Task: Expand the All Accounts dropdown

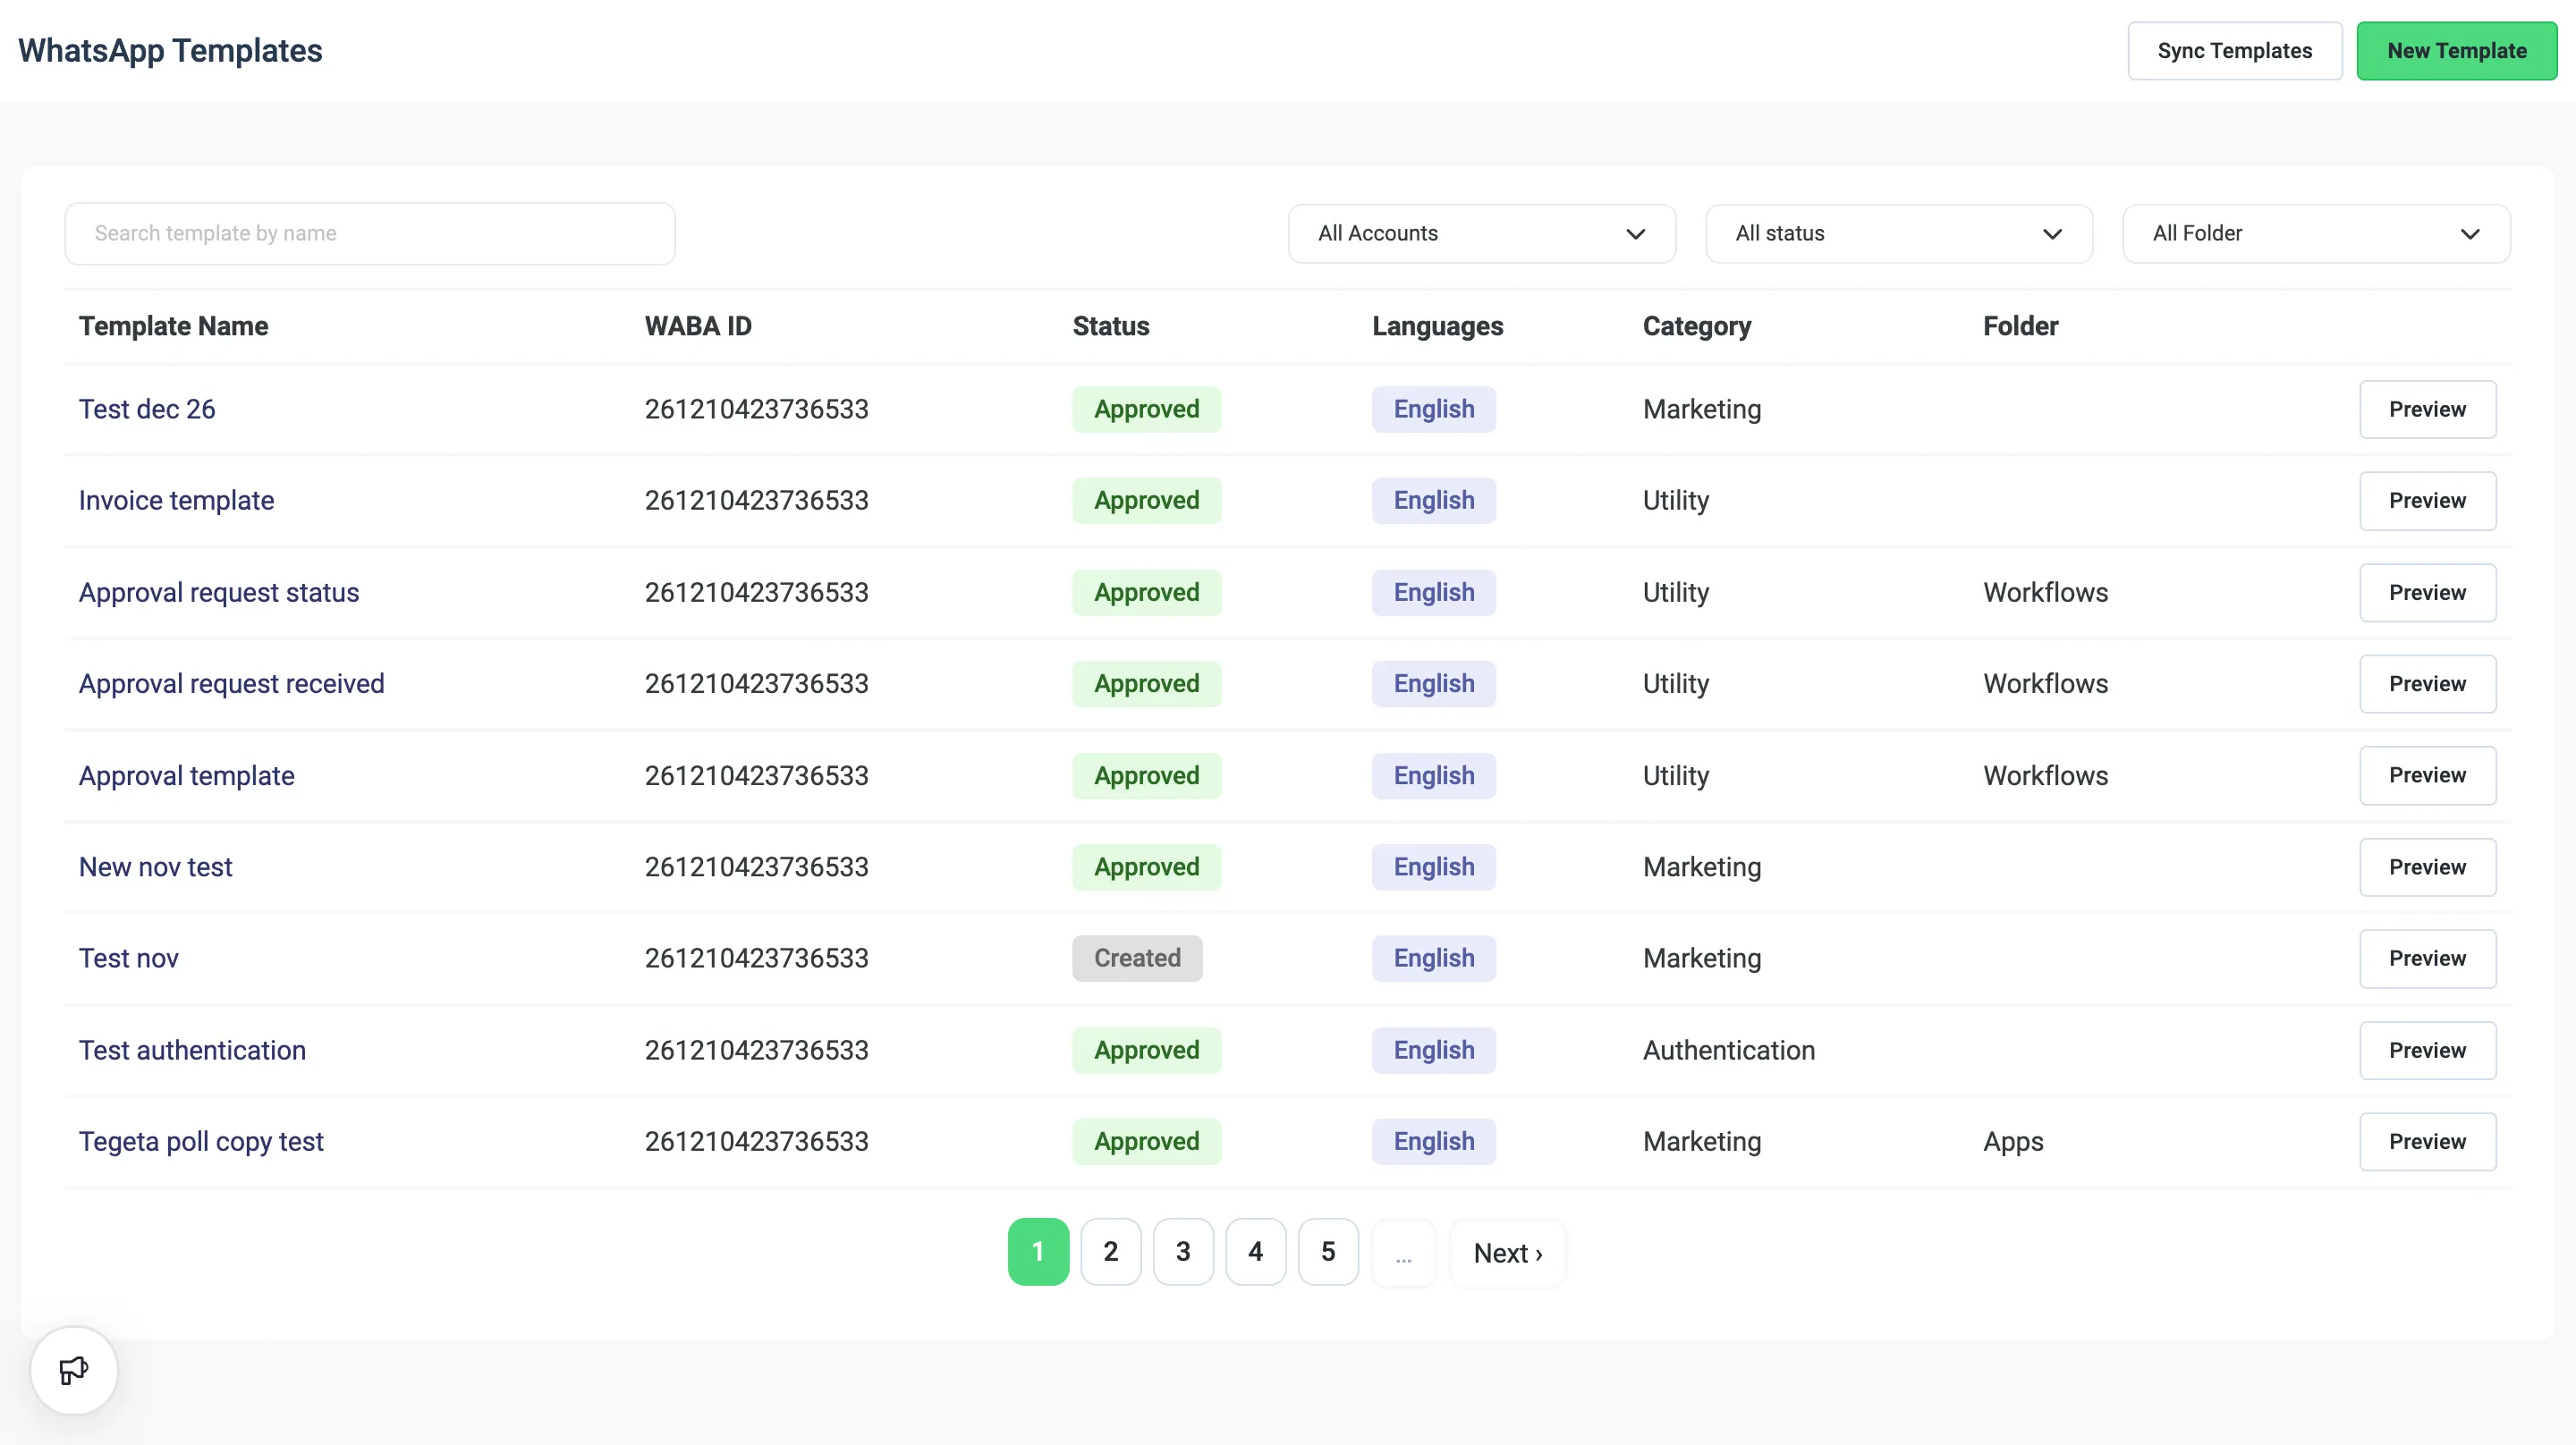Action: point(1481,233)
